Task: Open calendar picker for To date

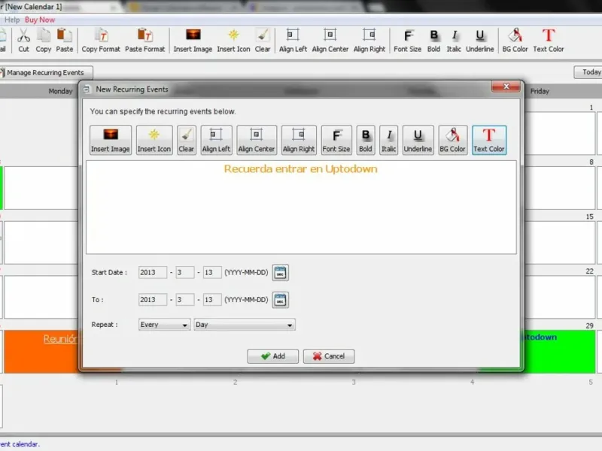Action: coord(280,300)
